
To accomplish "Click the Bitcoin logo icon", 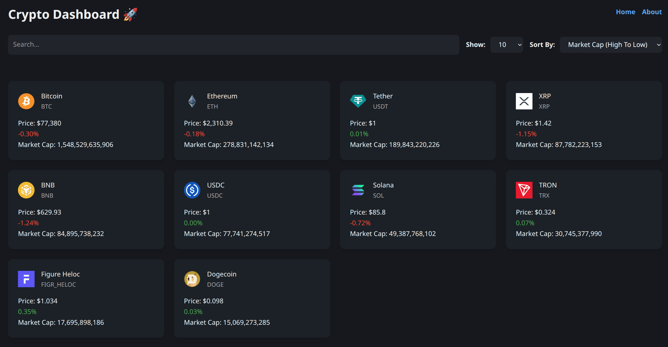I will coord(26,101).
